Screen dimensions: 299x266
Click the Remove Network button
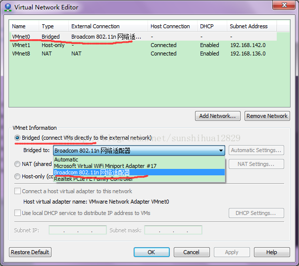click(x=267, y=116)
